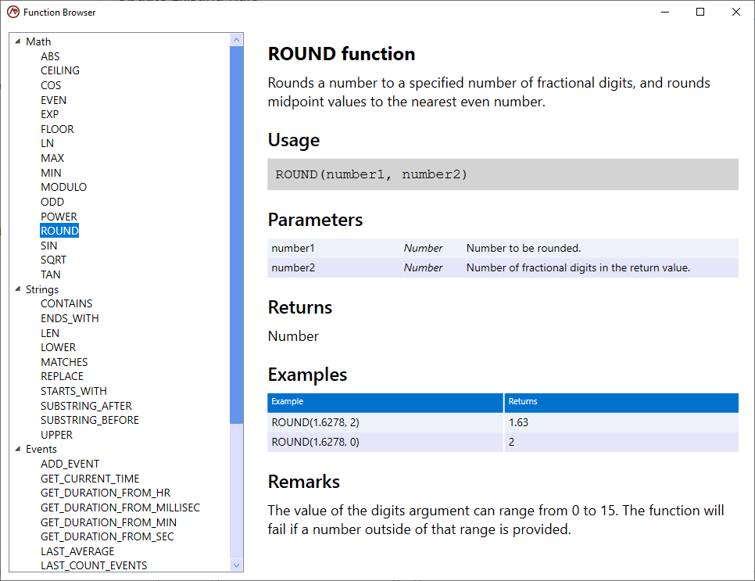Select the LAST_AVERAGE function
This screenshot has width=755, height=581.
77,551
